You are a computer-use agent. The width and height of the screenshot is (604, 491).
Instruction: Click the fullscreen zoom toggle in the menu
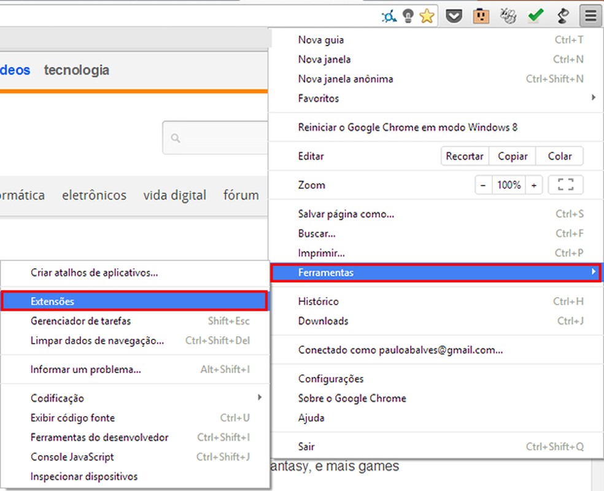click(565, 185)
